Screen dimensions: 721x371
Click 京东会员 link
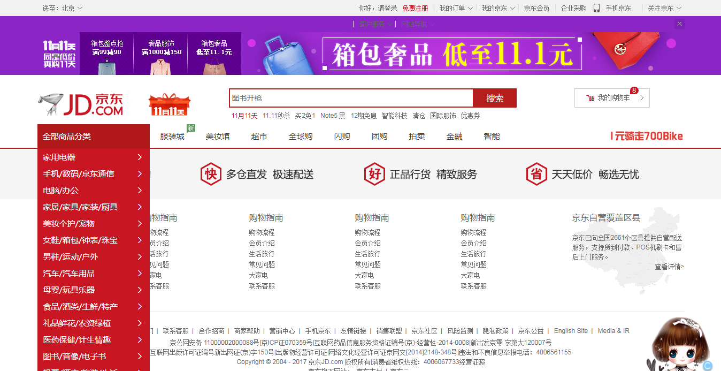(x=536, y=8)
